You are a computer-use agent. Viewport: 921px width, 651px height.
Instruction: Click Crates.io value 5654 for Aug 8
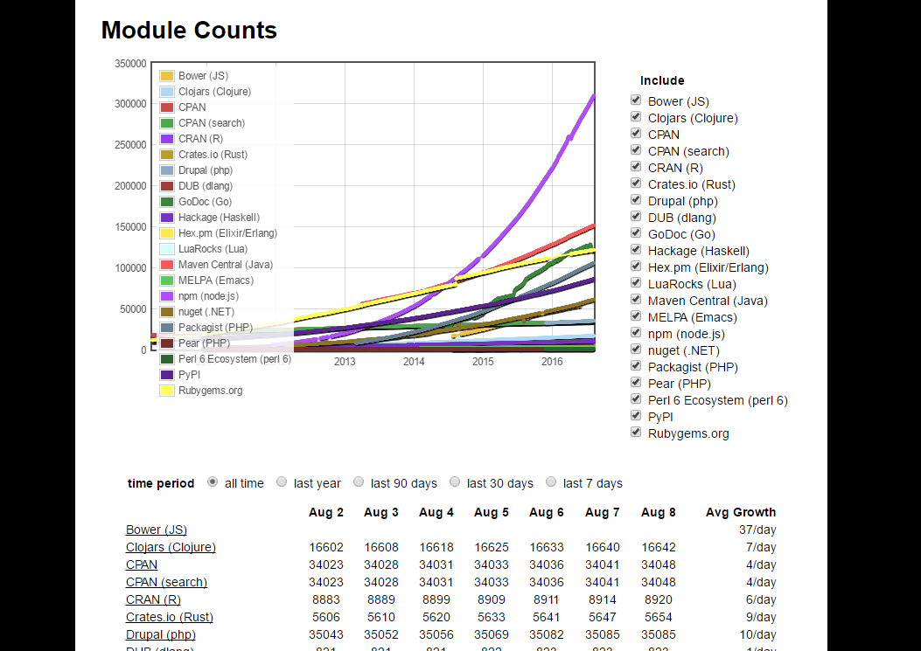(x=659, y=618)
